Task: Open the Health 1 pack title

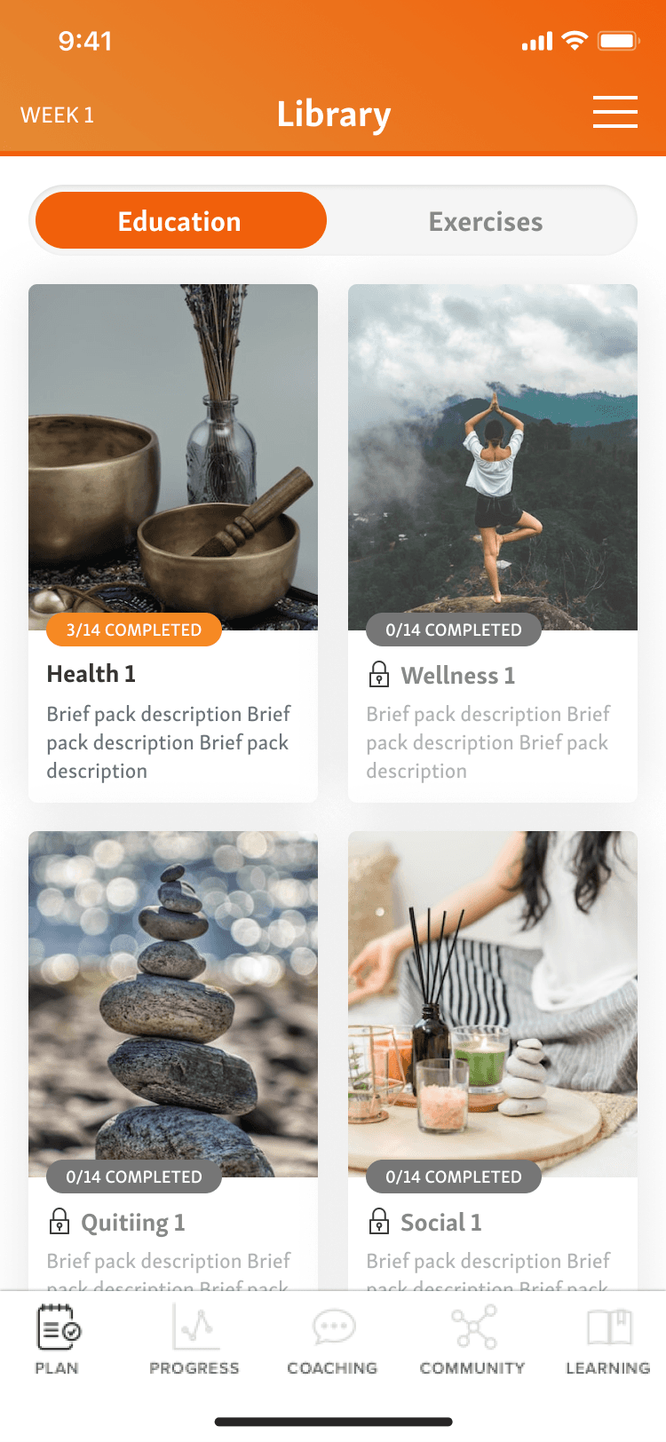Action: point(91,674)
